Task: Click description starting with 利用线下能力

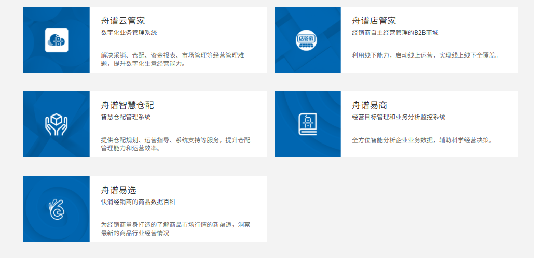Action: (425, 55)
